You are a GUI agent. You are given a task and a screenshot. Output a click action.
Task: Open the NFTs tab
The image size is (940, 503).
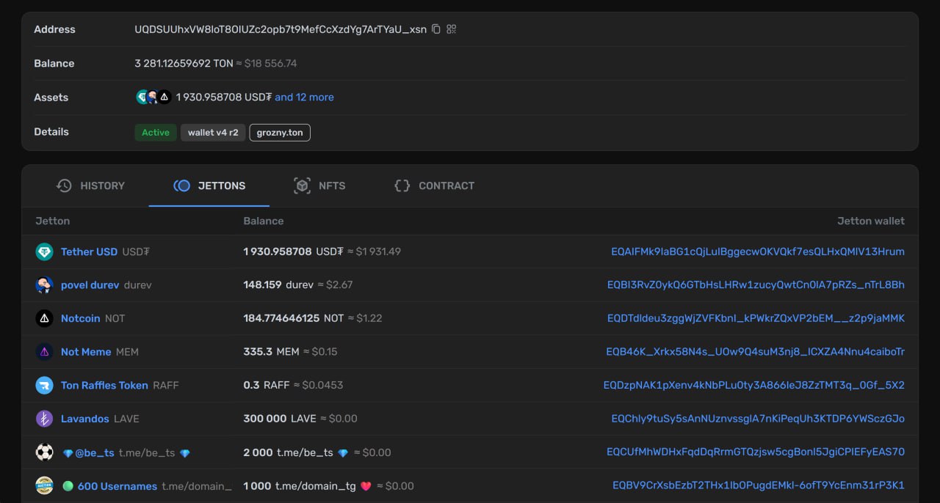319,186
